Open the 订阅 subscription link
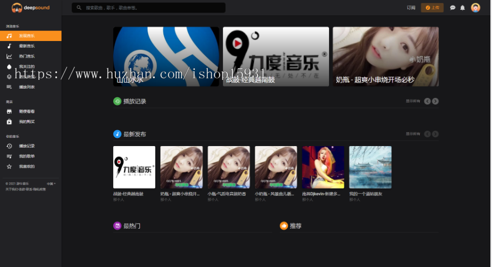Viewport: 492px width, 267px height. [x=411, y=8]
